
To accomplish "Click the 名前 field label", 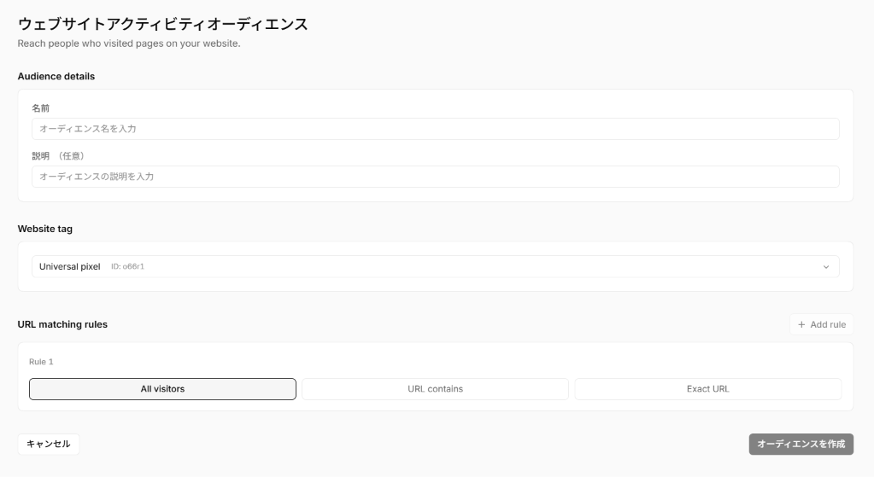I will pyautogui.click(x=40, y=108).
